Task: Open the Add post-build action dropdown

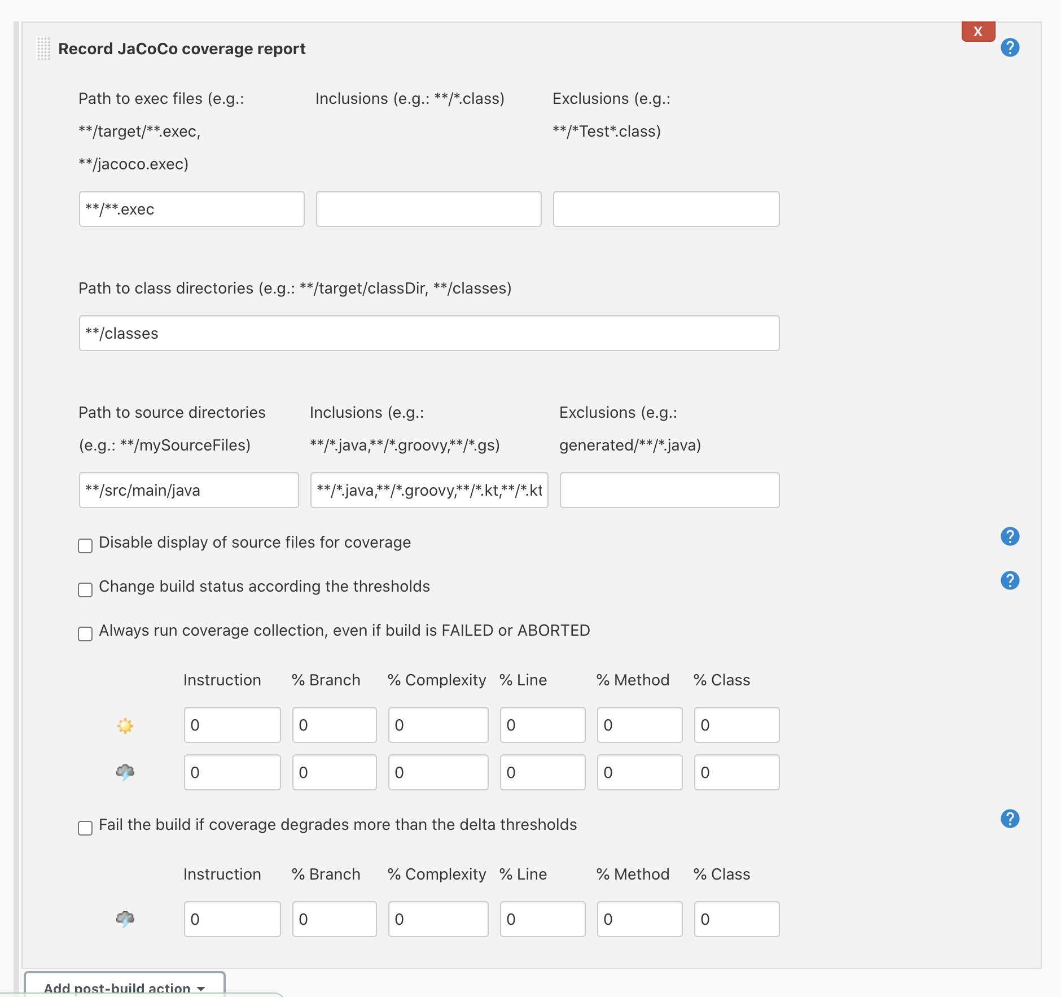Action: click(124, 987)
